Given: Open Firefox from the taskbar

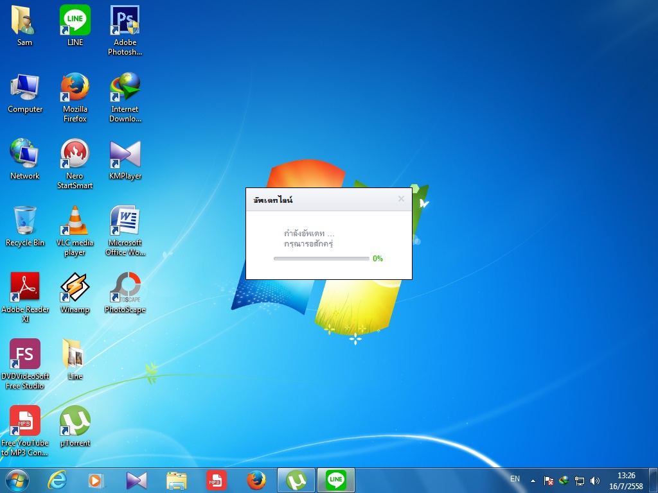Looking at the screenshot, I should pyautogui.click(x=256, y=480).
